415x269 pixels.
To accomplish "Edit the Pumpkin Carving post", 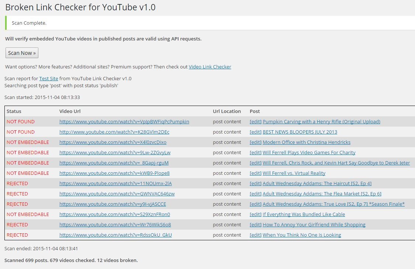I will tap(255, 122).
